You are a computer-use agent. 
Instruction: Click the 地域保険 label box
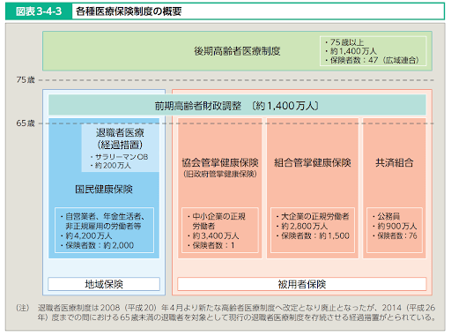click(x=104, y=284)
